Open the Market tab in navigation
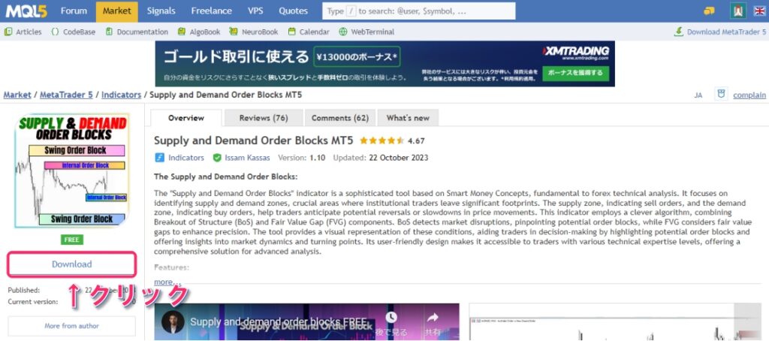 [x=116, y=11]
